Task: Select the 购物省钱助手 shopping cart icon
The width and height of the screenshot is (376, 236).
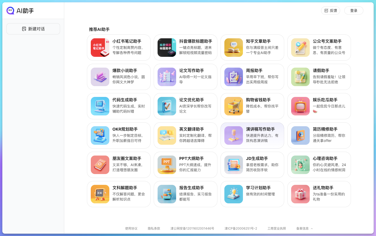Action: tap(233, 106)
